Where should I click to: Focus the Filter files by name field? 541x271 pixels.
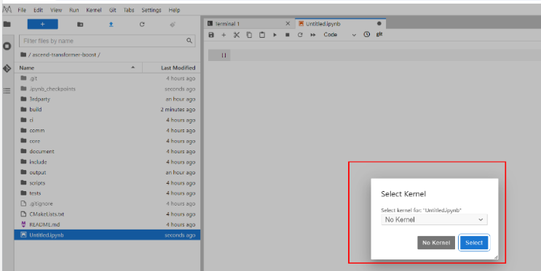107,41
